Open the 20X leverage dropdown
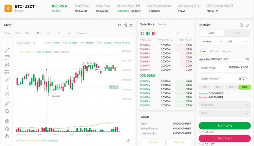This screenshot has height=146, width=254. [238, 41]
